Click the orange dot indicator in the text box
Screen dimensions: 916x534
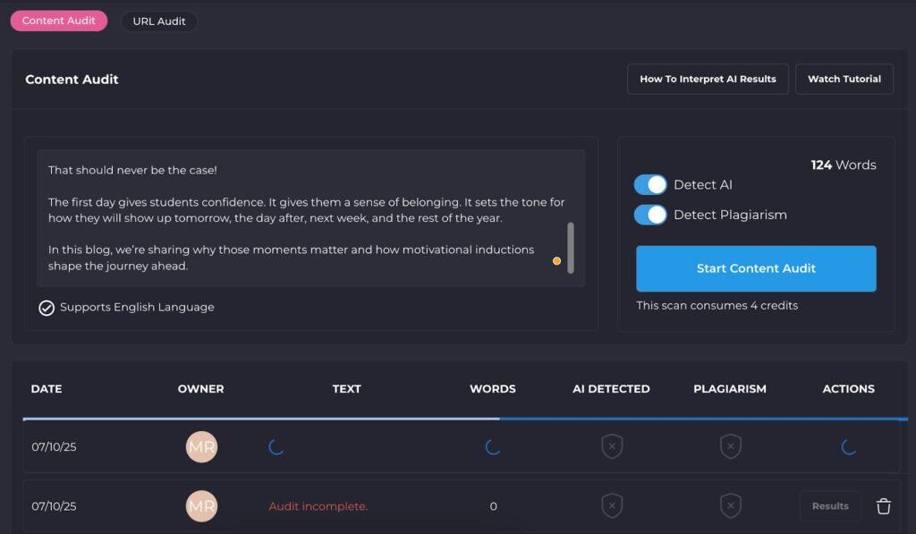point(556,260)
